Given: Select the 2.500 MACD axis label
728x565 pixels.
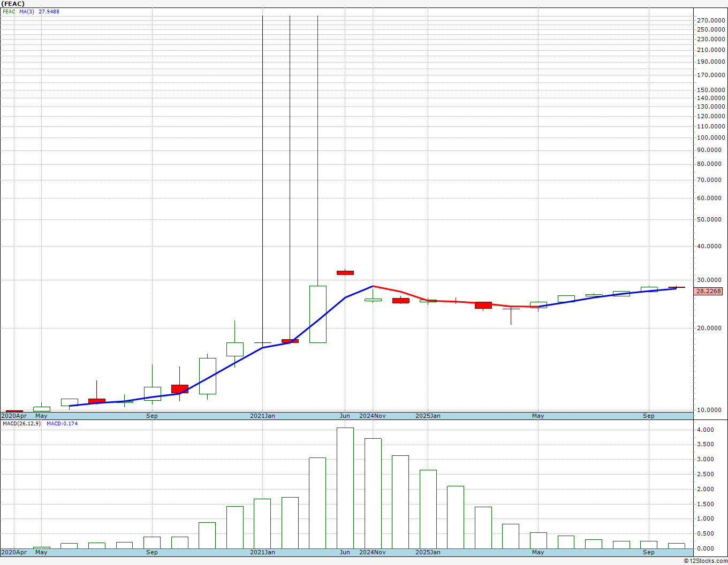Looking at the screenshot, I should point(705,474).
